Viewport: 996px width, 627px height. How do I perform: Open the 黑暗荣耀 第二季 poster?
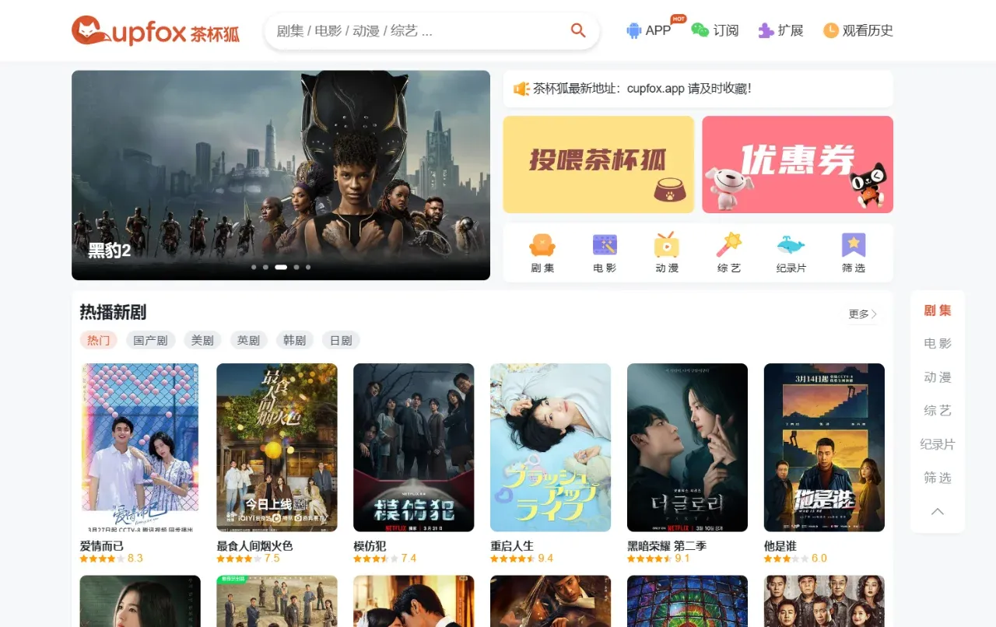click(x=688, y=447)
